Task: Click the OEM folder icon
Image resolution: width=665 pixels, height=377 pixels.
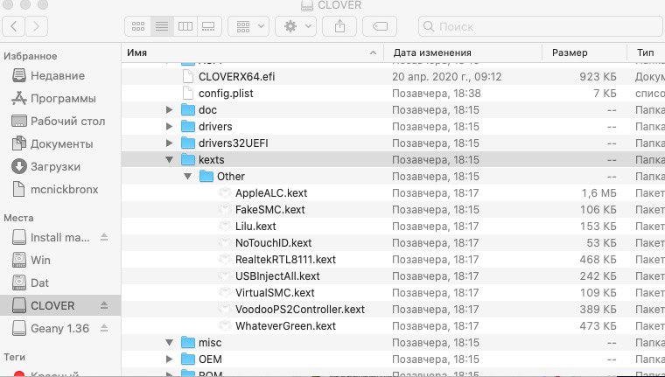Action: (187, 360)
